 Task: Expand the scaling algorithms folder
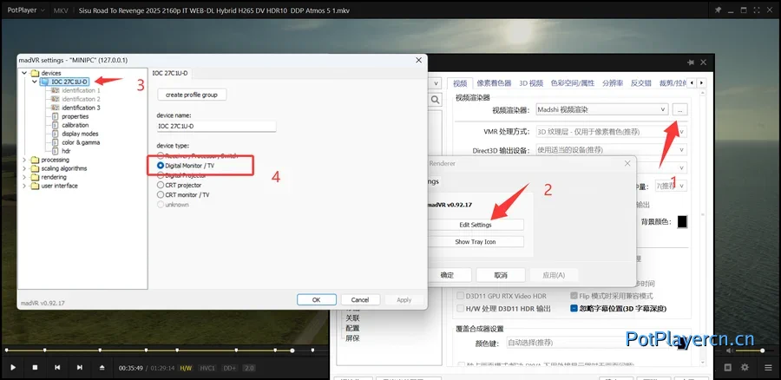coord(24,168)
